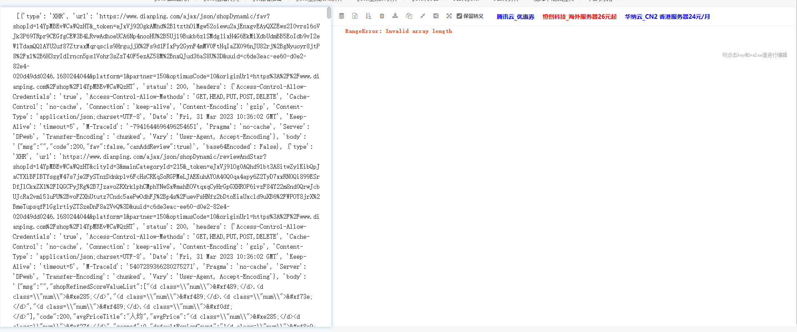This screenshot has height=332, width=797.
Task: Click inside the JSON input text area
Action: click(x=166, y=167)
